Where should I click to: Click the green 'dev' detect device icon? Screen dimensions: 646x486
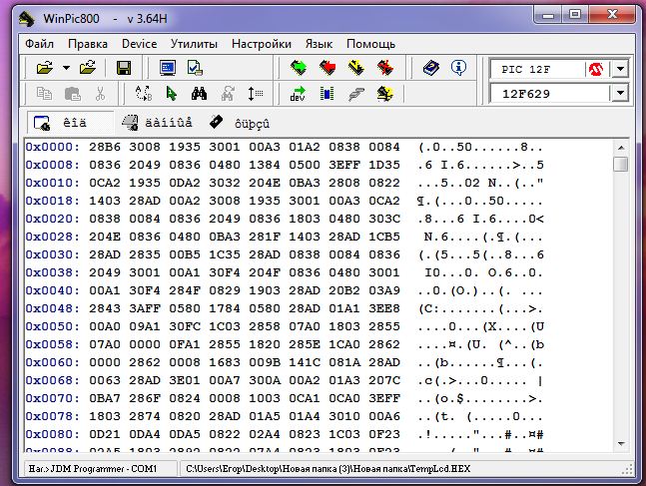pos(298,94)
